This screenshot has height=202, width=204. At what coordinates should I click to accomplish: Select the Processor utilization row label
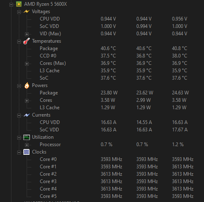tap(50, 145)
